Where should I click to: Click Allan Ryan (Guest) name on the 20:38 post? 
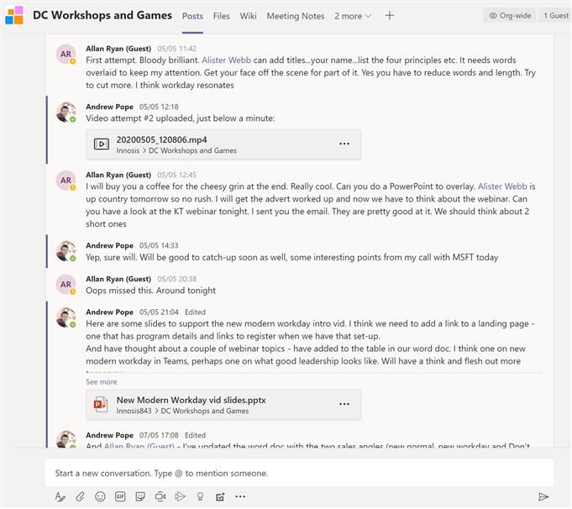pyautogui.click(x=118, y=279)
